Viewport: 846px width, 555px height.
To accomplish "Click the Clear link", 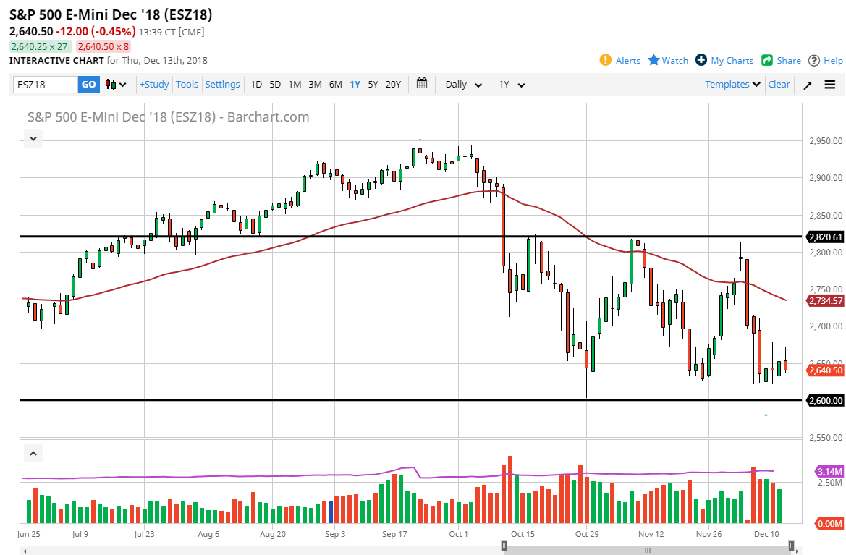I will click(x=779, y=84).
